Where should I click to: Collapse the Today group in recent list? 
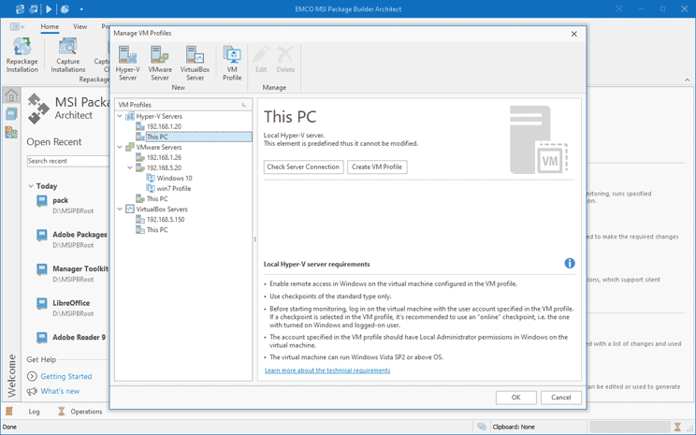point(31,186)
